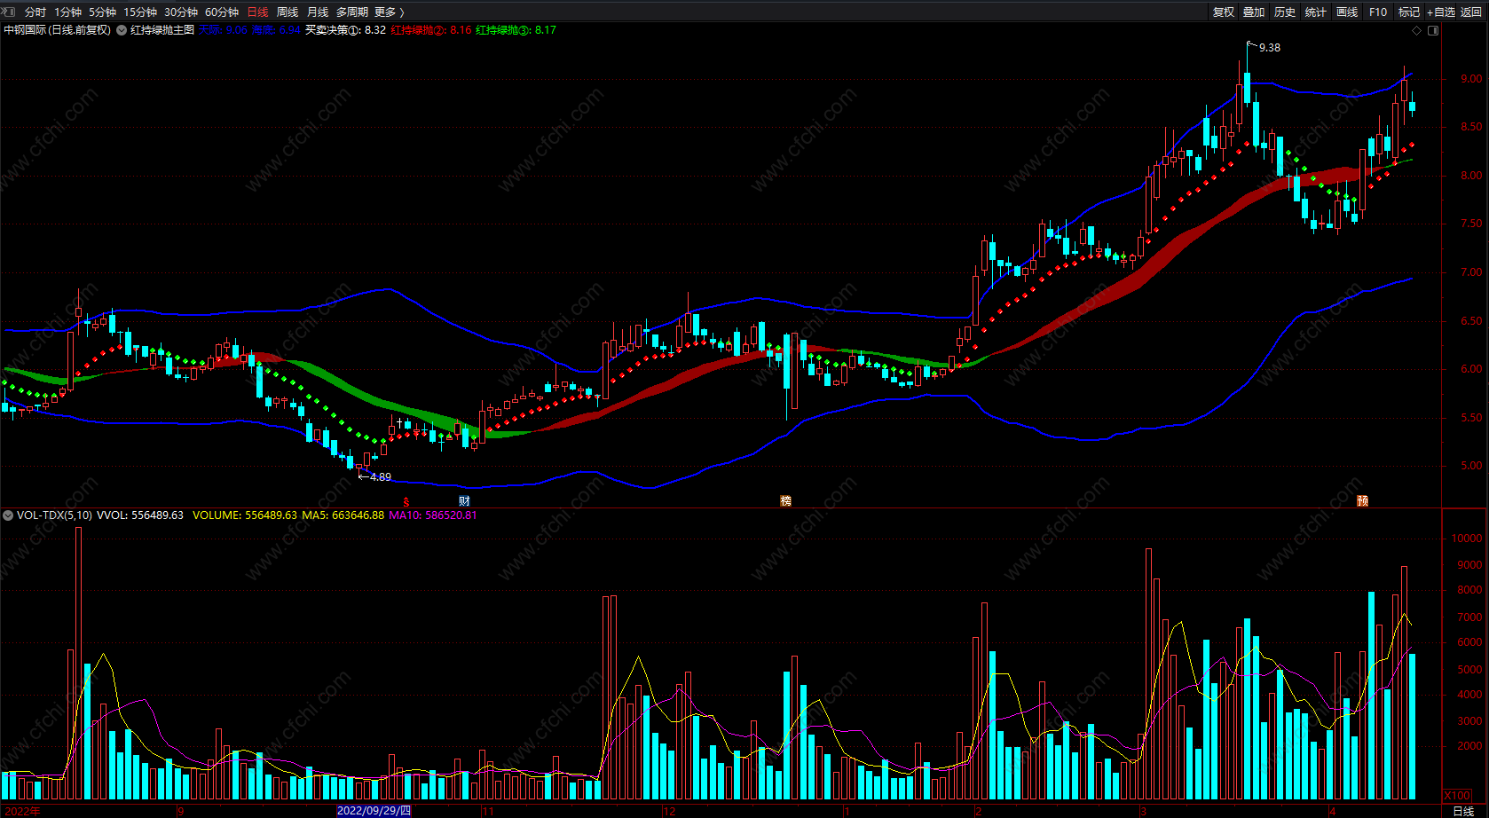Select the 日线 daily tab

coord(257,12)
